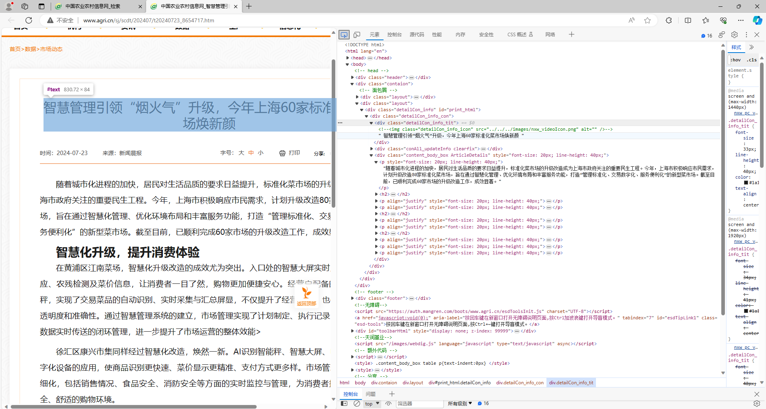Viewport: 766px width, 409px height.
Task: Open the javascript:void(0); href link in DOM
Action: click(403, 318)
